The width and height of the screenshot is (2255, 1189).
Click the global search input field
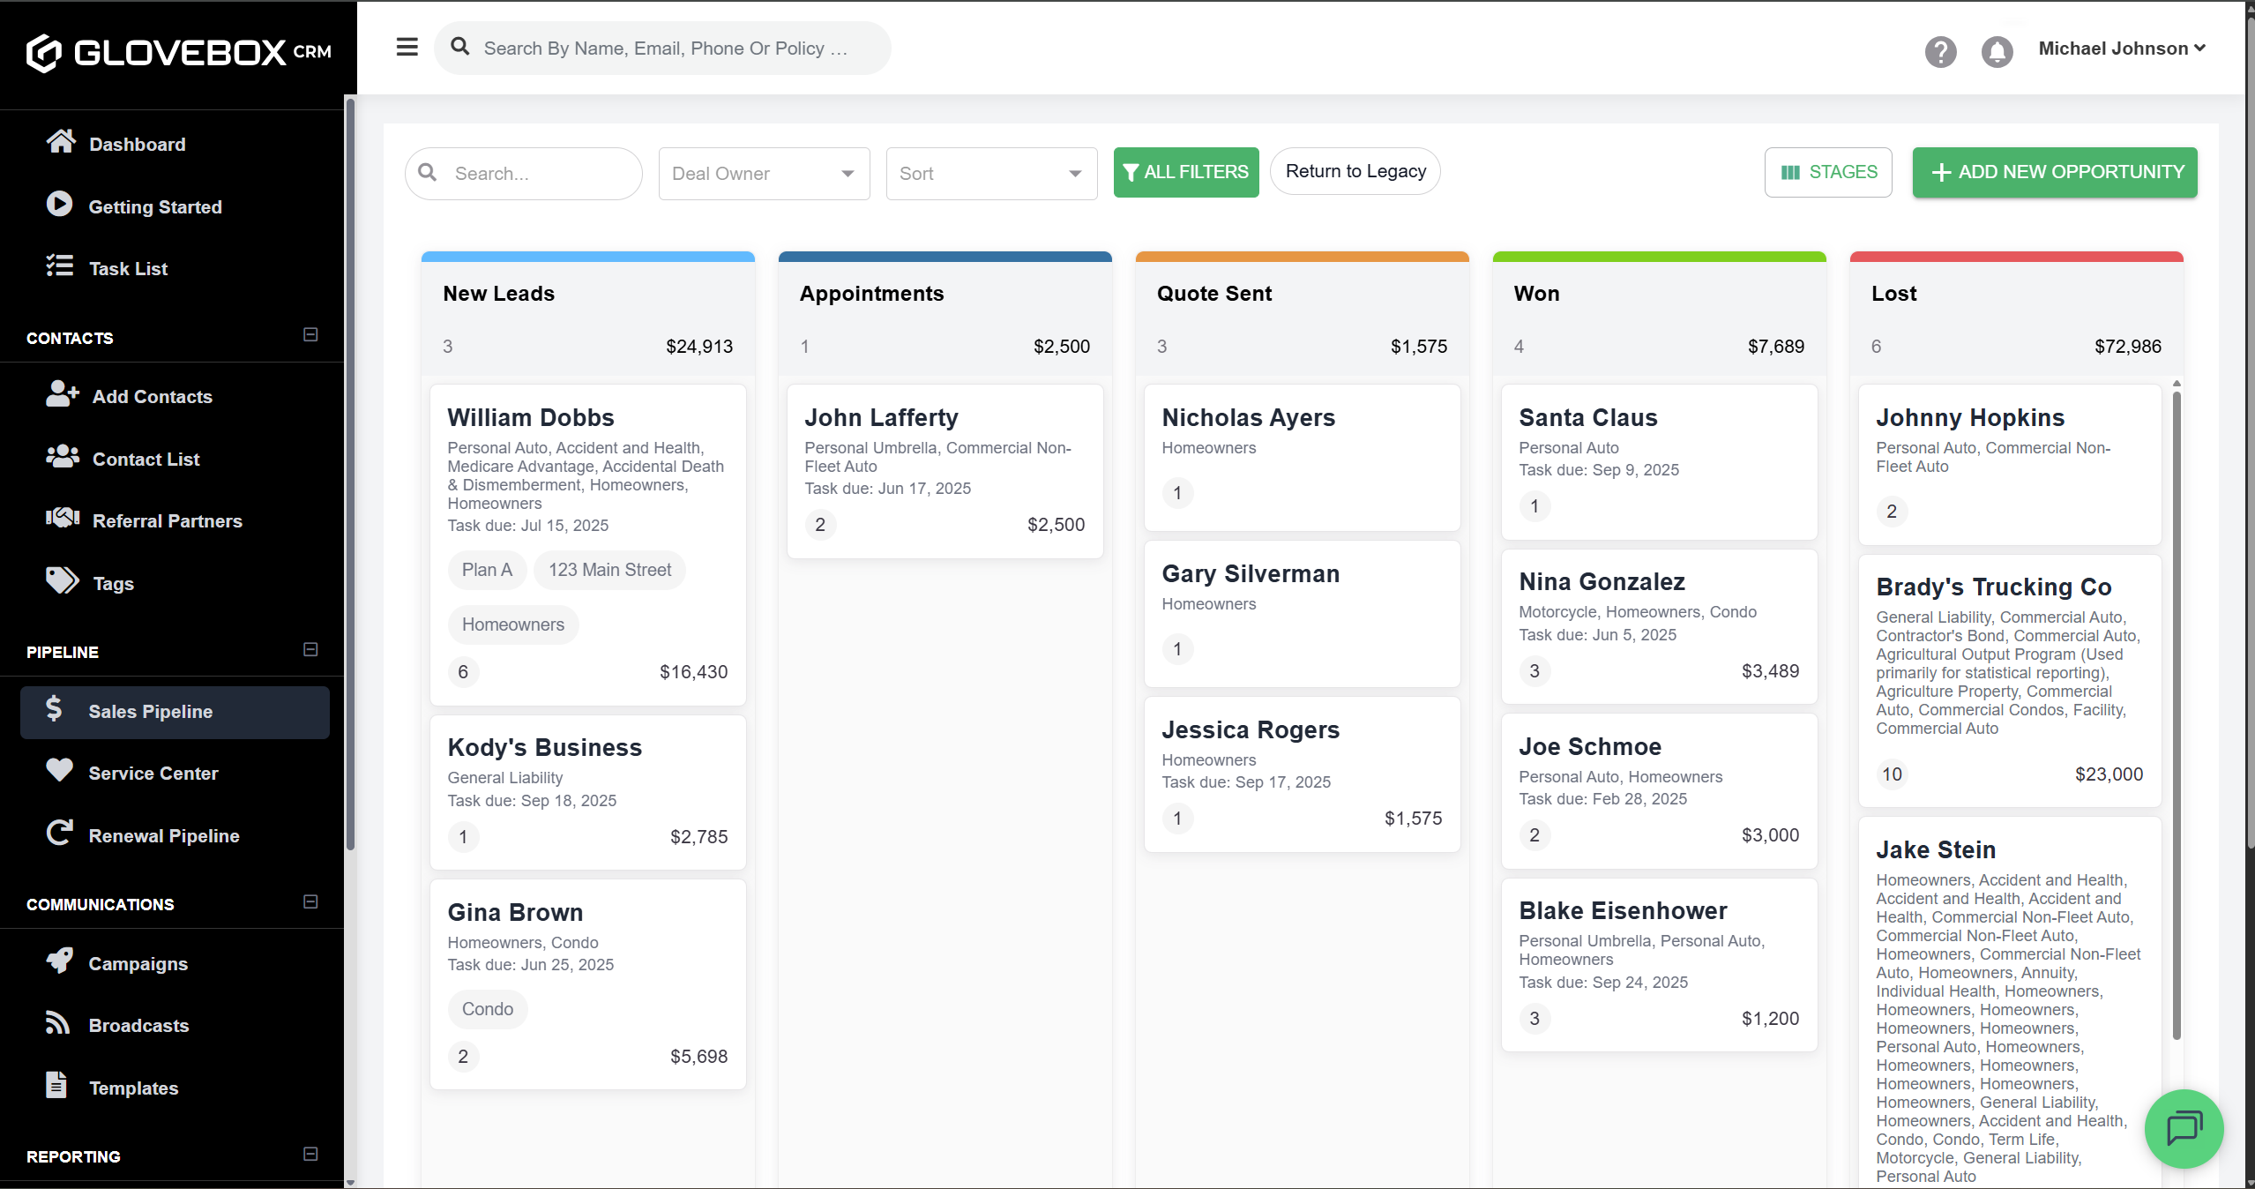661,49
